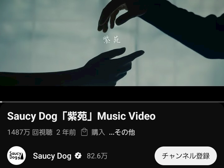
Task: Click the verified artist music note badge
Action: tap(78, 156)
